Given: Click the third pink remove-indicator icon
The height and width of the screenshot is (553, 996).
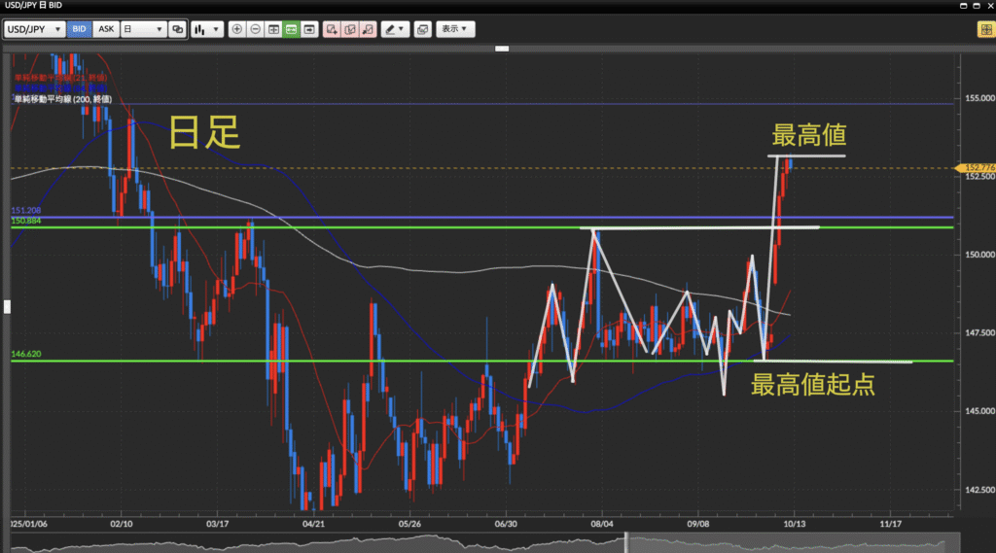Looking at the screenshot, I should [368, 29].
